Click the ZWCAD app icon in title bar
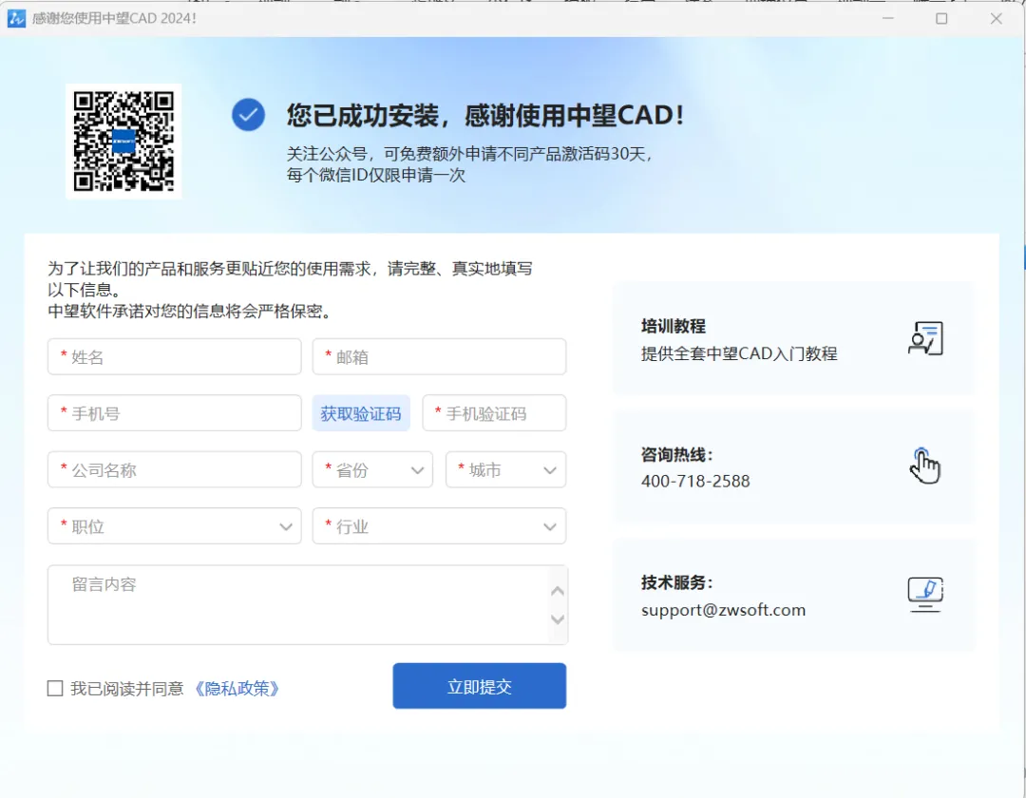Screen dimensions: 1026x798 coord(16,18)
